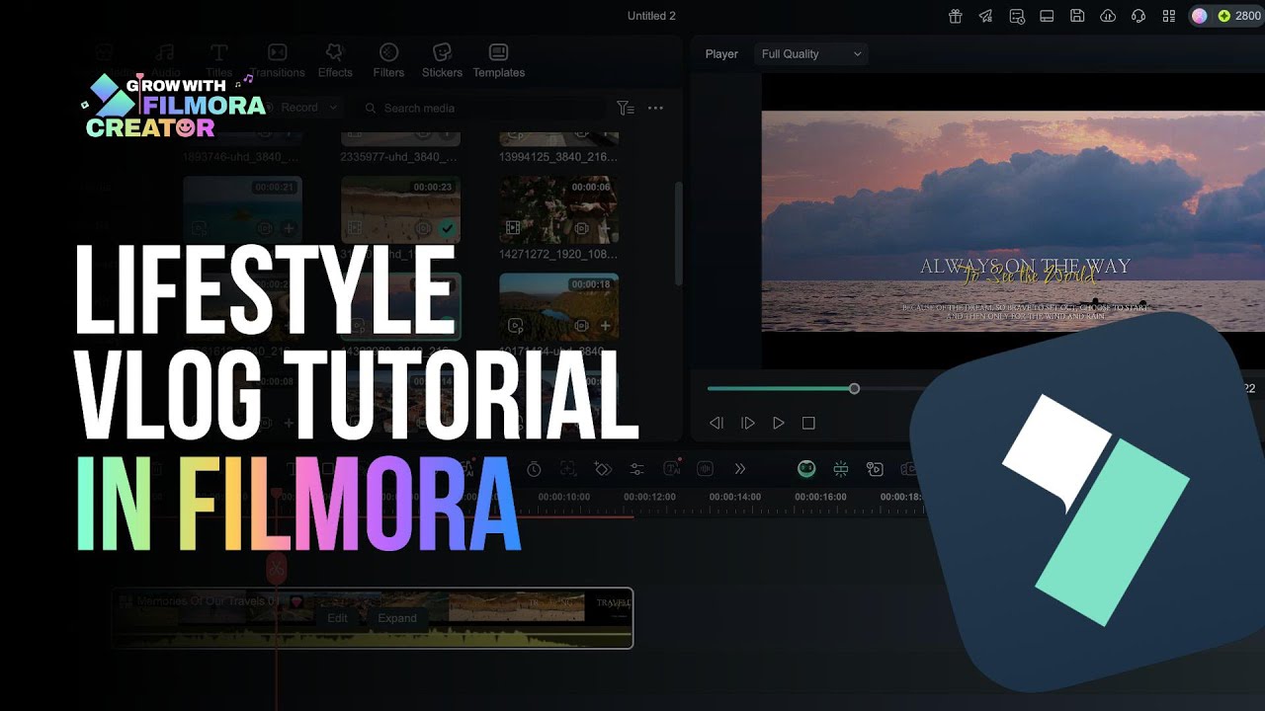This screenshot has height=711, width=1265.
Task: Step back one frame in player
Action: point(717,423)
